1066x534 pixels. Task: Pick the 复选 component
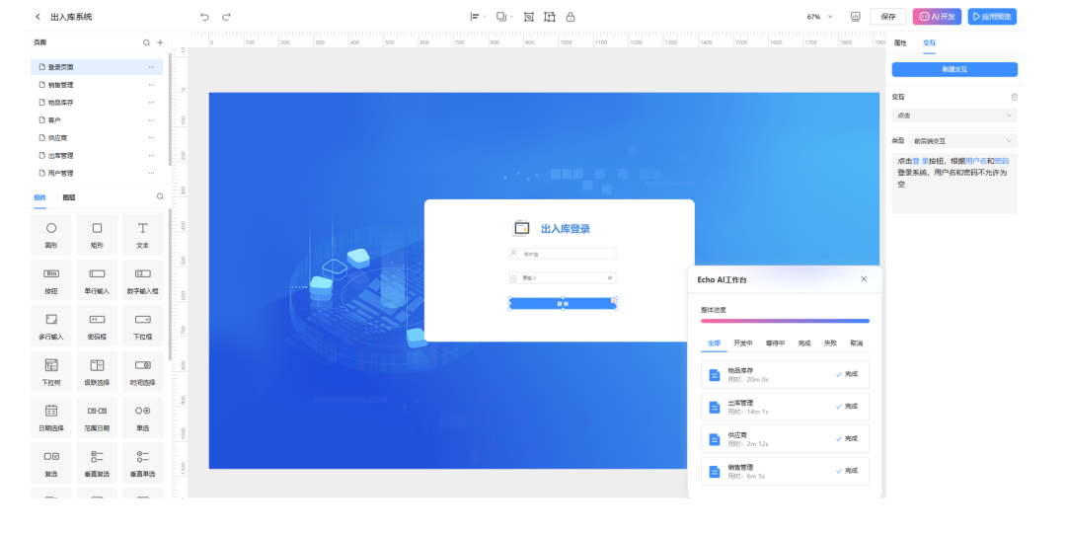(51, 462)
